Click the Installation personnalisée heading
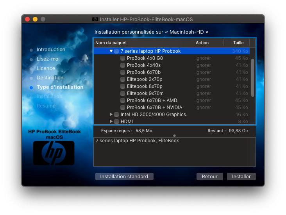The width and height of the screenshot is (286, 215). pyautogui.click(x=151, y=32)
